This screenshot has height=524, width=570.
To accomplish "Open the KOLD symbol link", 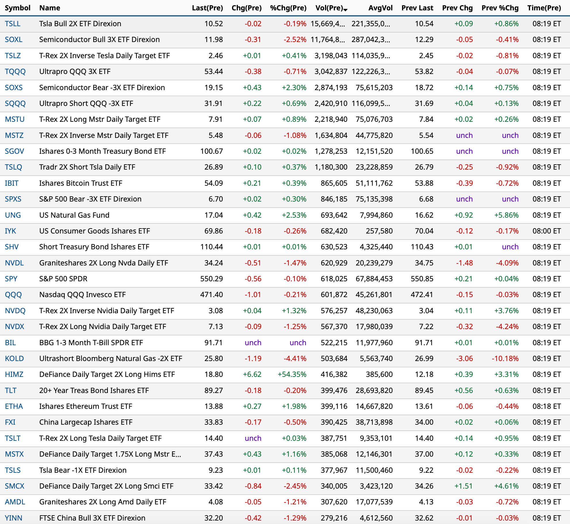I will click(14, 359).
